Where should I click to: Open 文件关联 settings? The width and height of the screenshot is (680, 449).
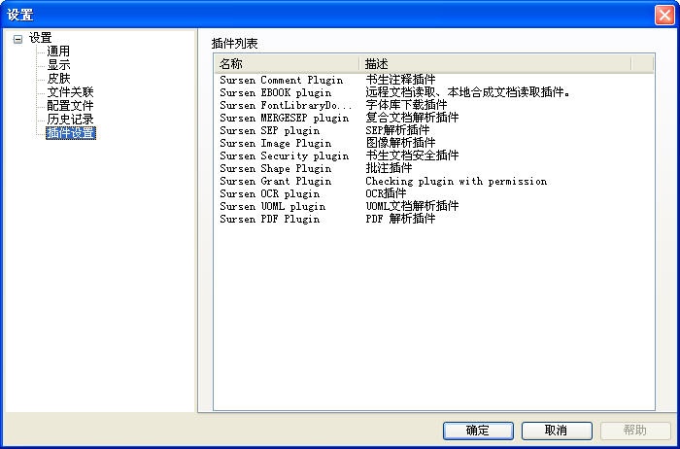click(x=70, y=92)
